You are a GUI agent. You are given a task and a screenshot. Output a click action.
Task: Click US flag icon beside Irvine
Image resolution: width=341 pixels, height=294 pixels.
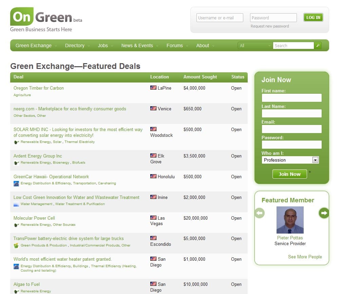pos(153,197)
